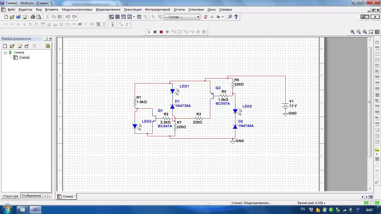Select the V1 13 V battery source
The image size is (381, 214).
(285, 106)
